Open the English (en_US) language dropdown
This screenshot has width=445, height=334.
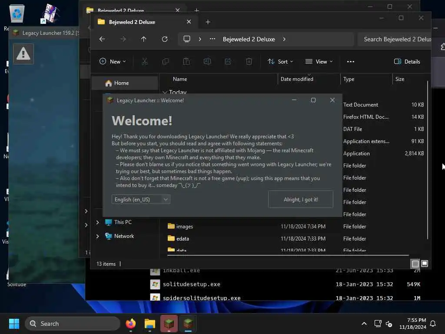[x=141, y=199]
